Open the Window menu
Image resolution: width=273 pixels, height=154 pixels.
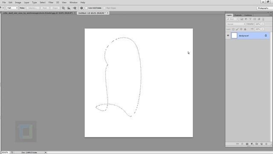tap(73, 3)
